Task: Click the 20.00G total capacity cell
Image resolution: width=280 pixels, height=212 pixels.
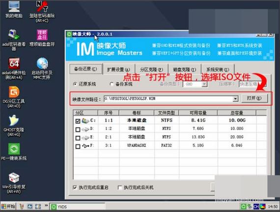Action: (x=237, y=137)
